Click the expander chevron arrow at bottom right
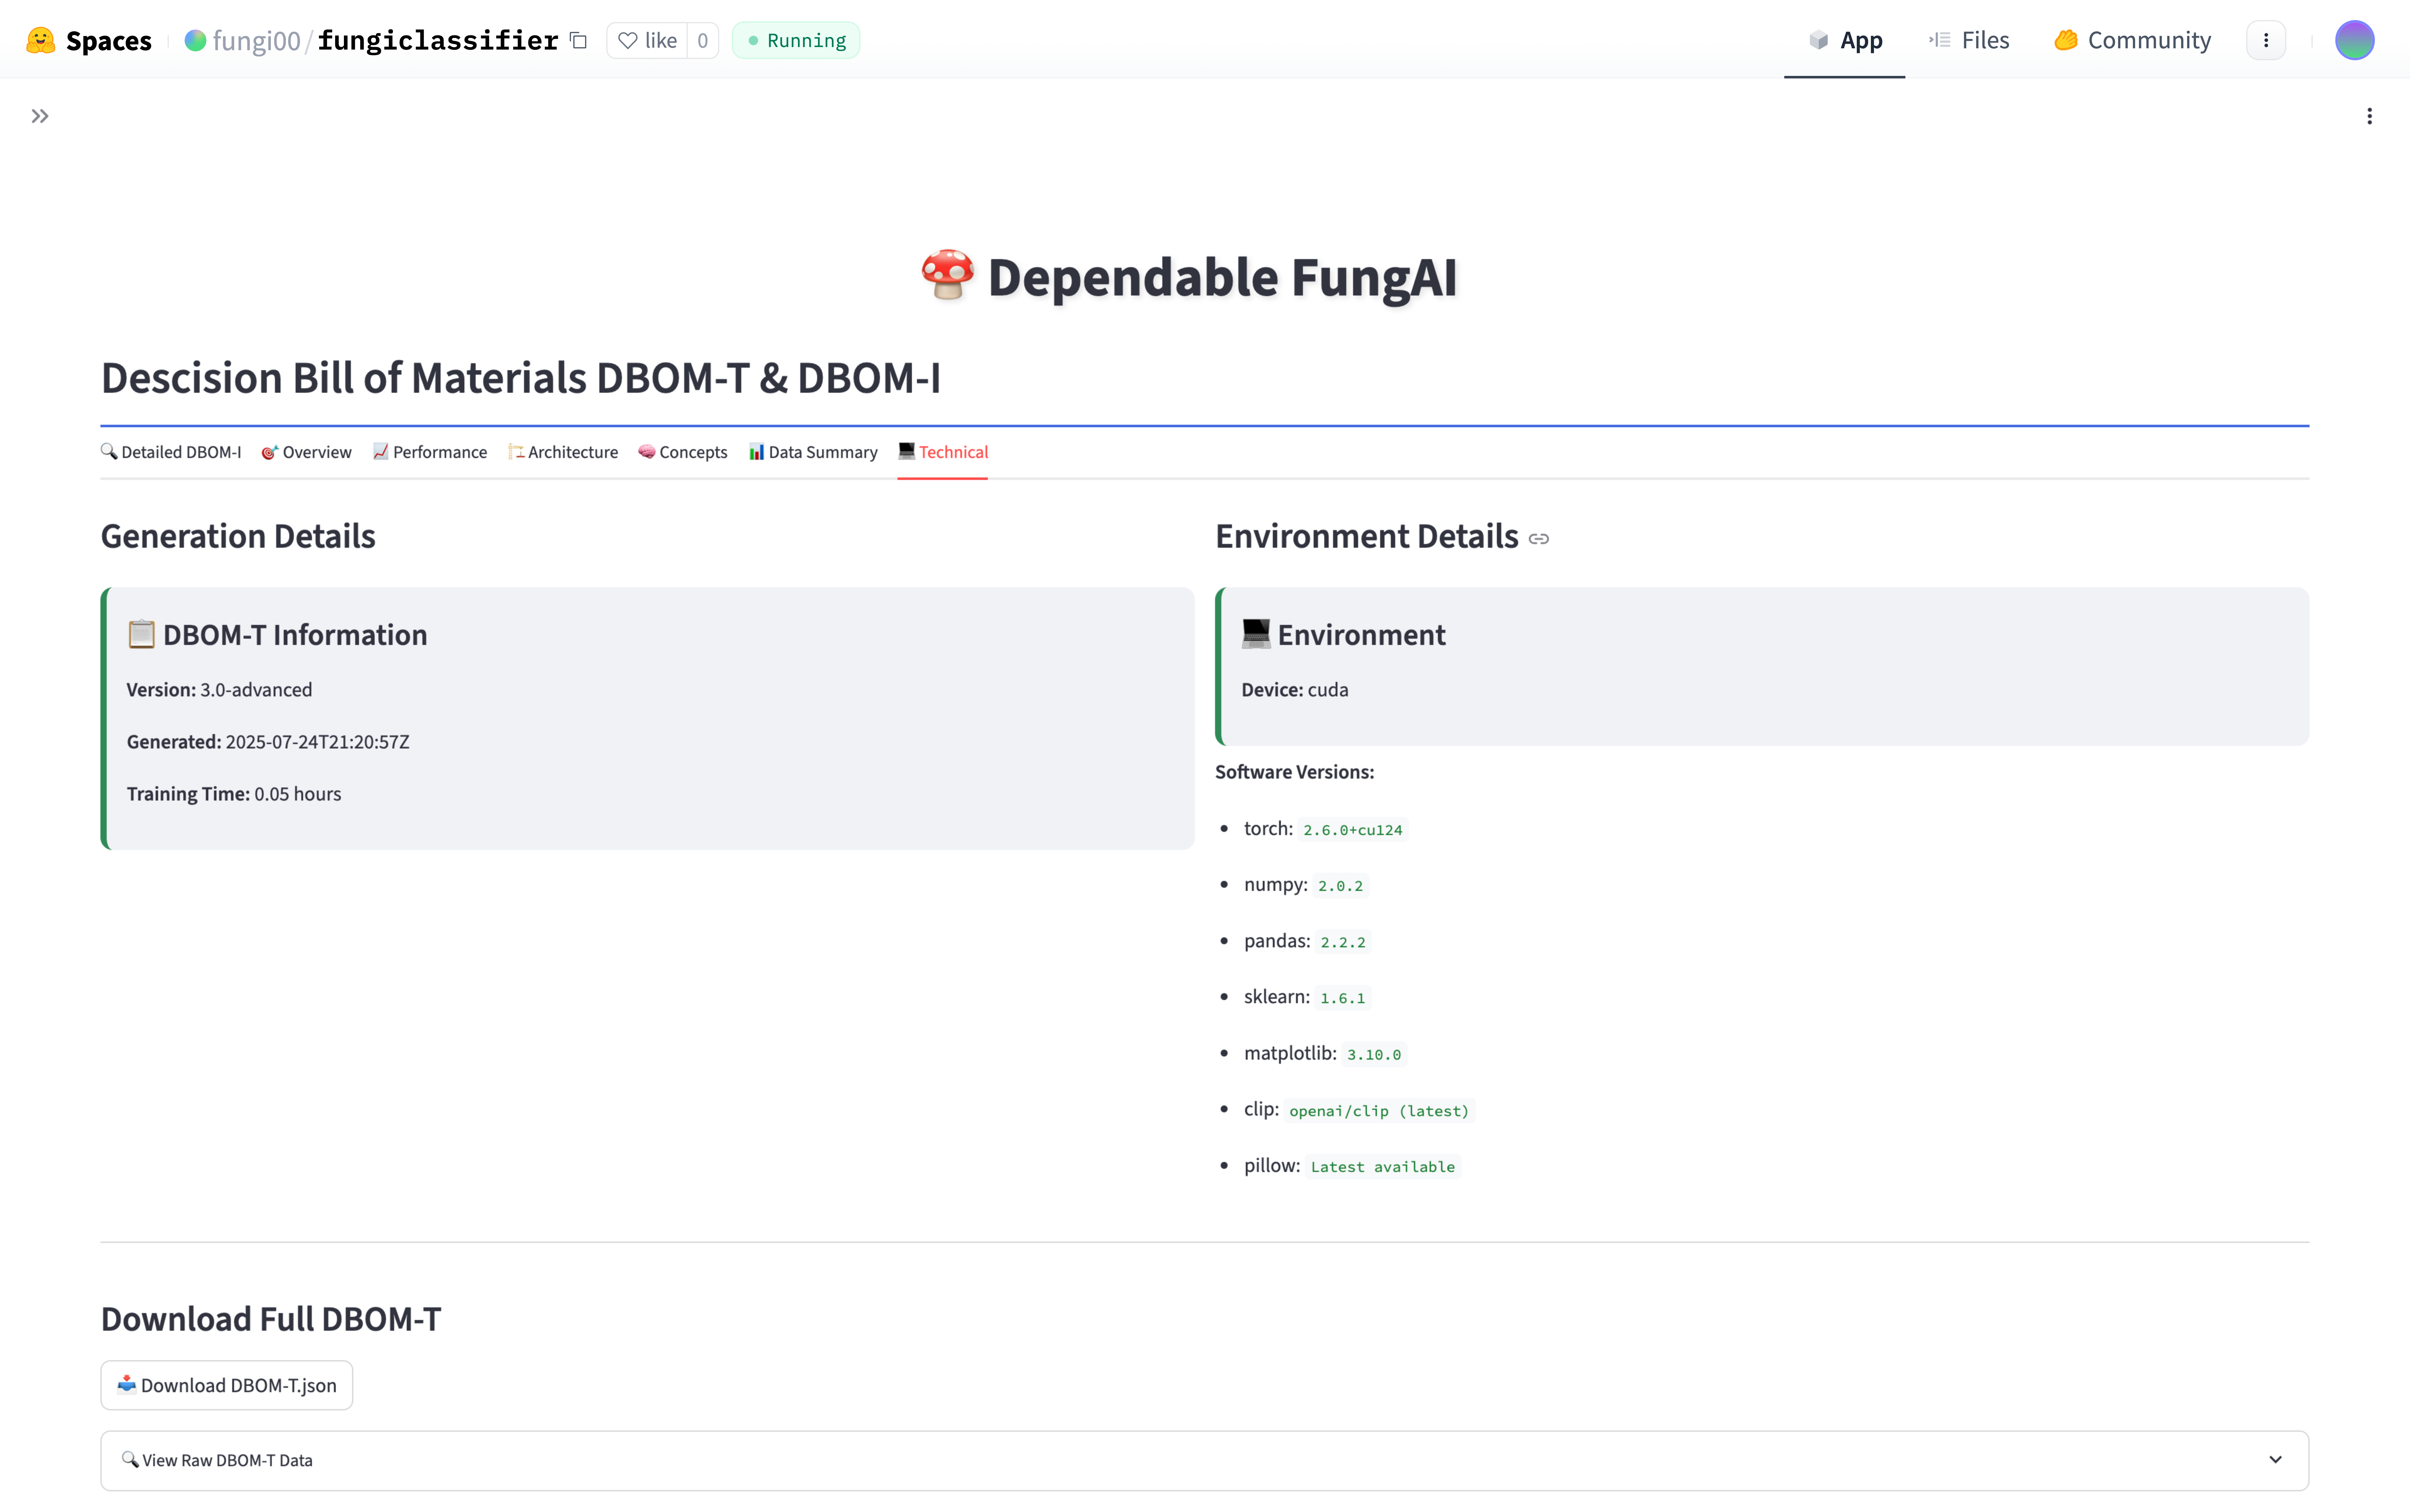This screenshot has height=1512, width=2410. [x=2275, y=1460]
